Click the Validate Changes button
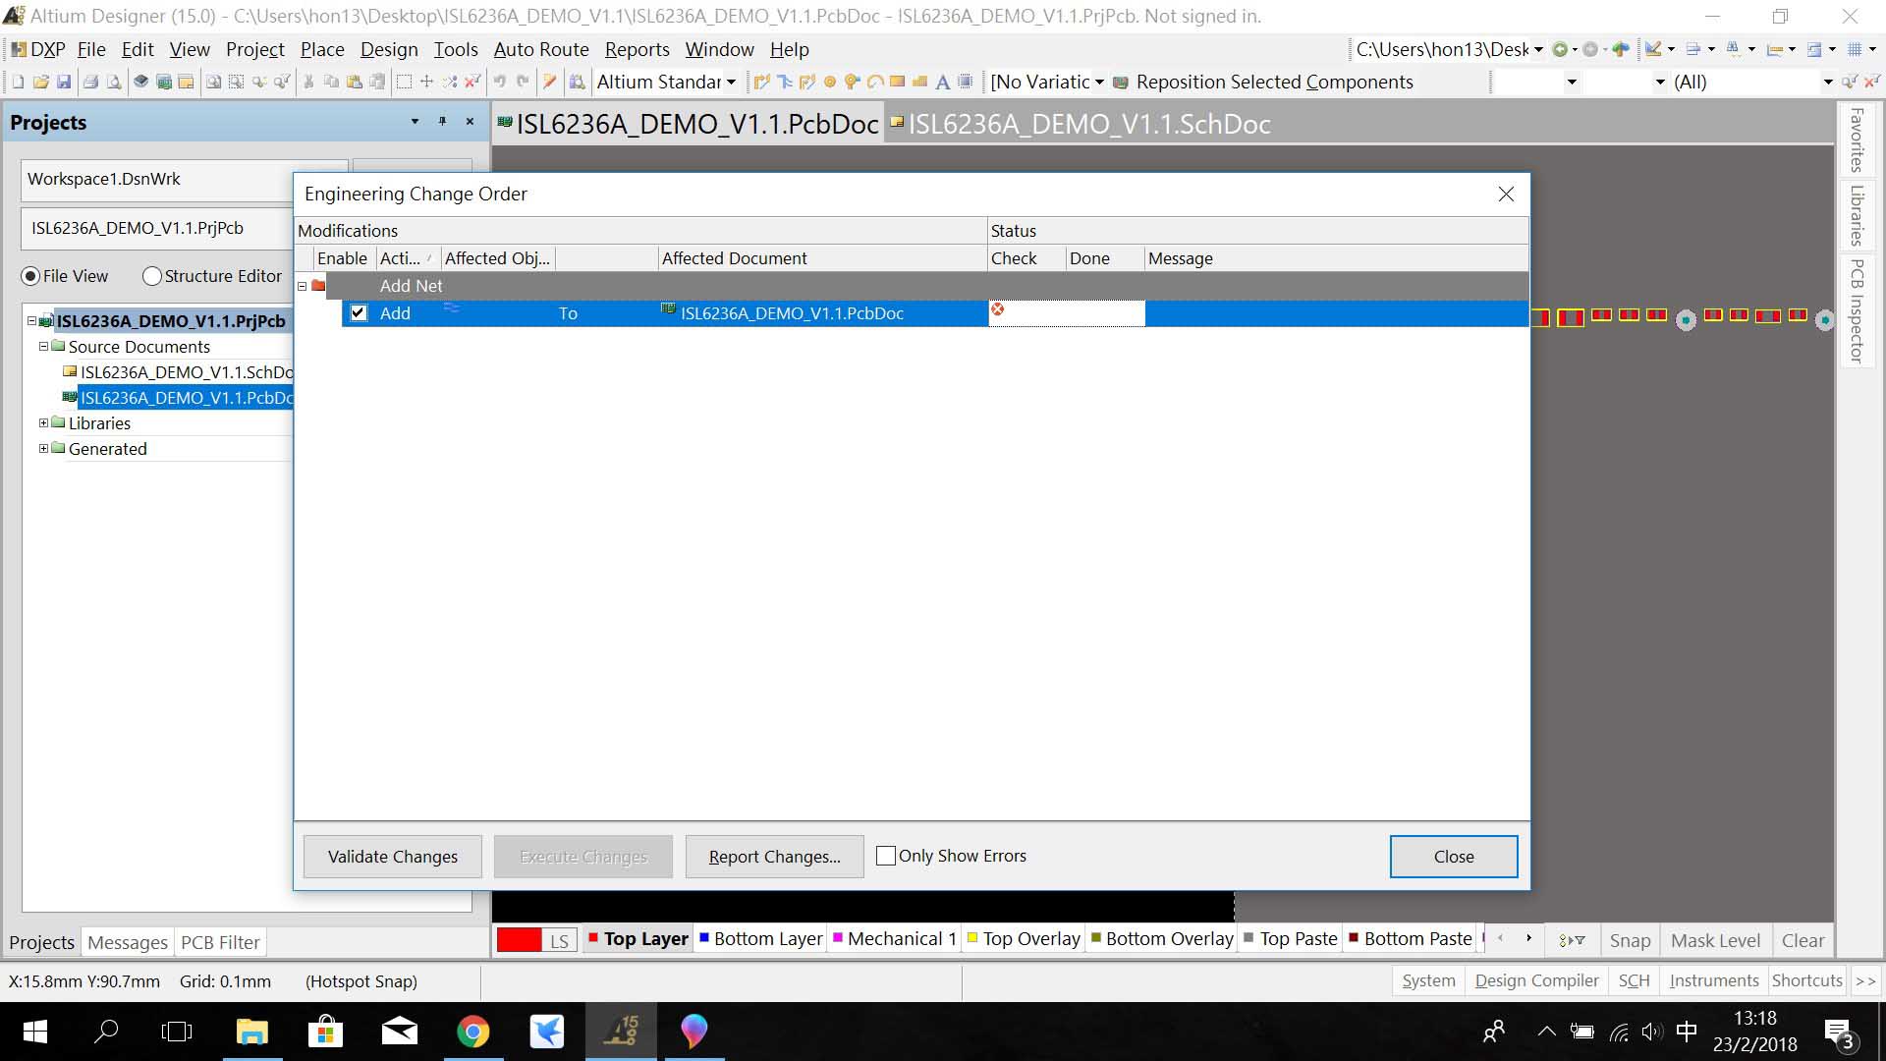This screenshot has width=1886, height=1061. tap(393, 857)
